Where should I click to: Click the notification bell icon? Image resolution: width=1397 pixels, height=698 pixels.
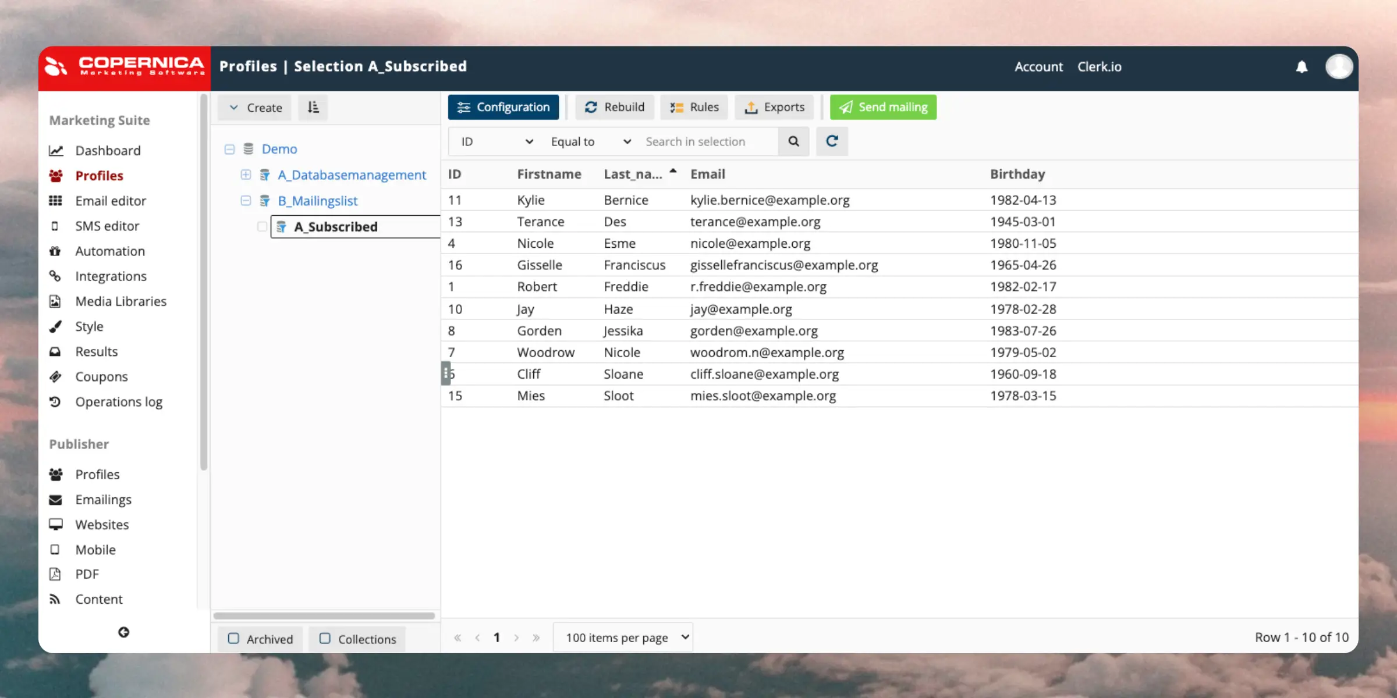pyautogui.click(x=1302, y=67)
